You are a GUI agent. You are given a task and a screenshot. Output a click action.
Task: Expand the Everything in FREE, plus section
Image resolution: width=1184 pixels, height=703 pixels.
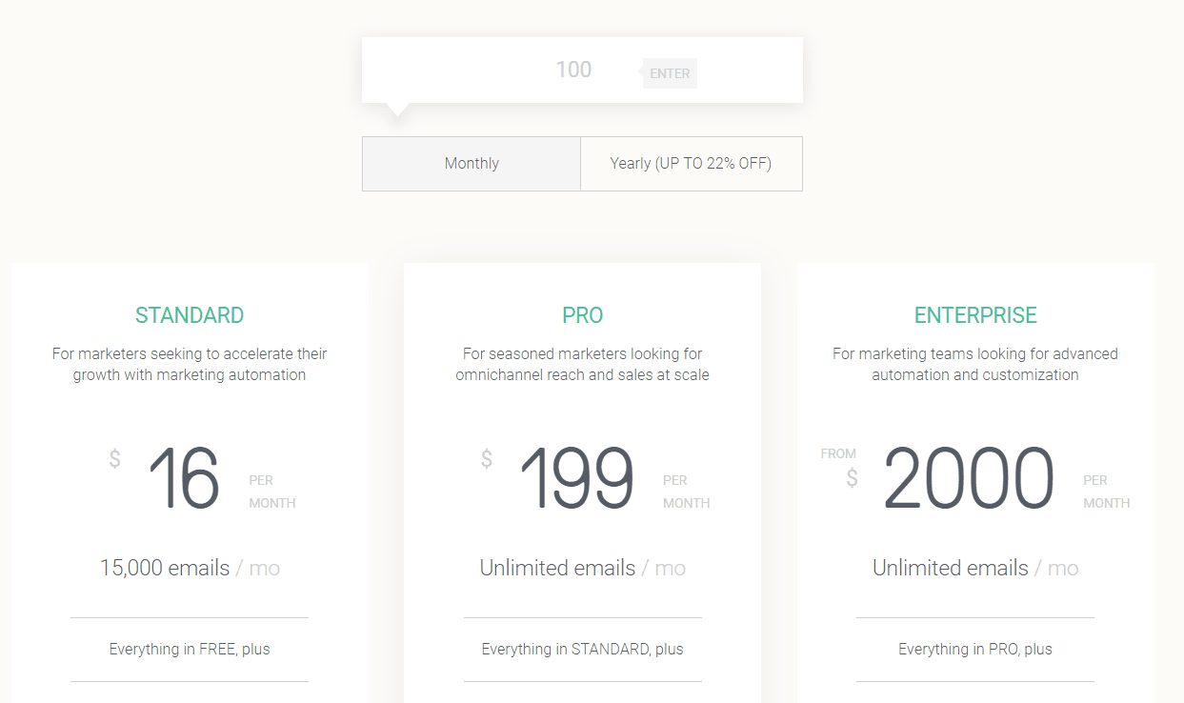click(190, 650)
